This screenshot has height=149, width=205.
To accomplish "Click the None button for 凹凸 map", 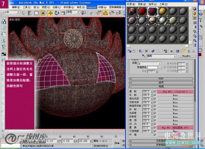I will tap(175, 124).
